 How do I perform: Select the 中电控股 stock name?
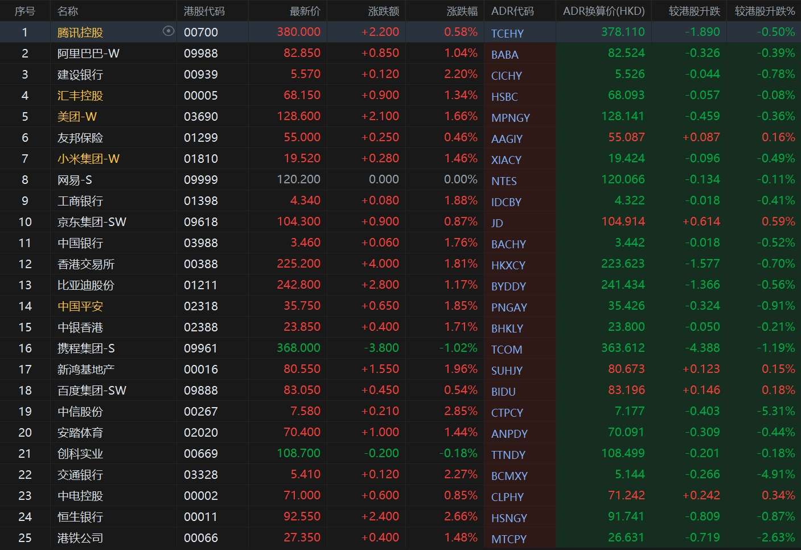80,496
